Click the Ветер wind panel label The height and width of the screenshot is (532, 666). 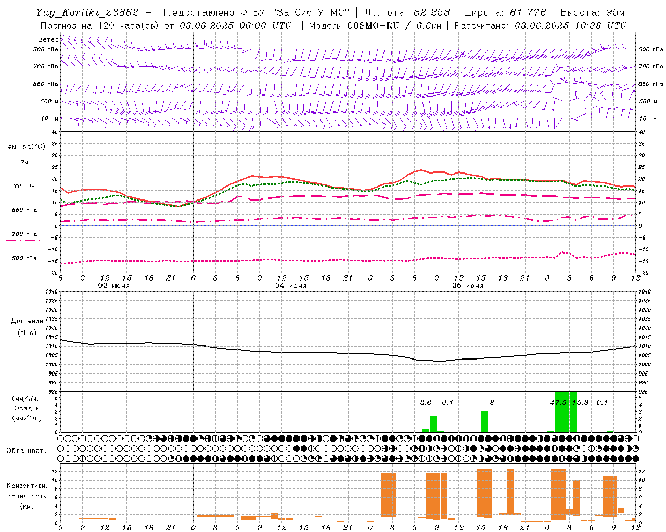[x=48, y=39]
